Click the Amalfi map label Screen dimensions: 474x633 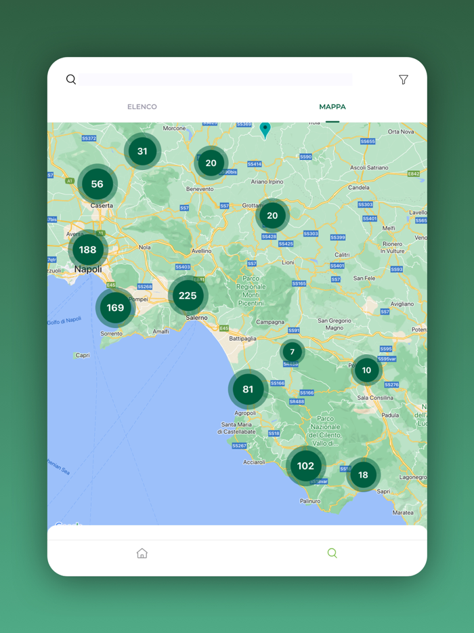[x=160, y=331]
